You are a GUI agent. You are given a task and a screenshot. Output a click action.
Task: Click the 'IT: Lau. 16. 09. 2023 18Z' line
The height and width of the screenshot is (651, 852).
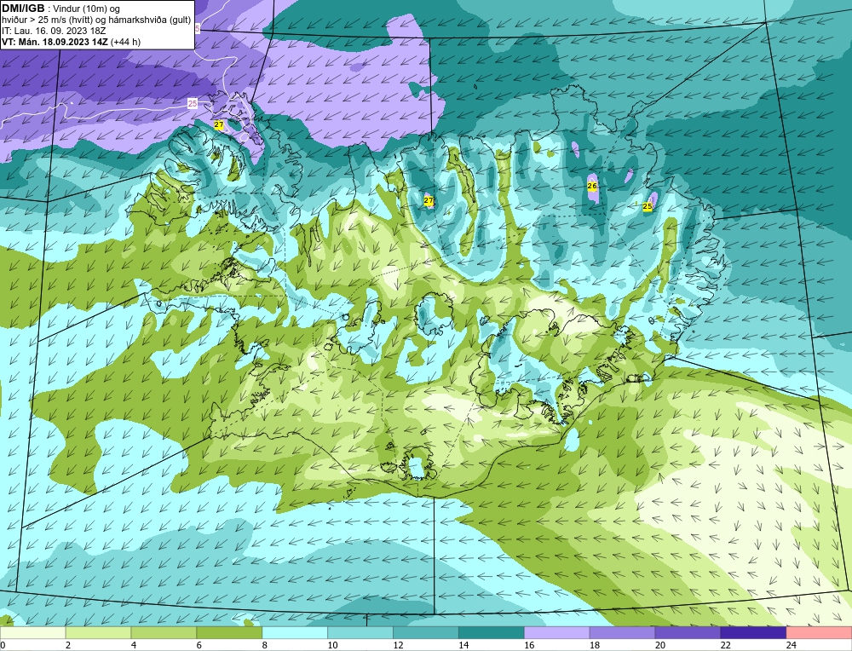click(54, 31)
